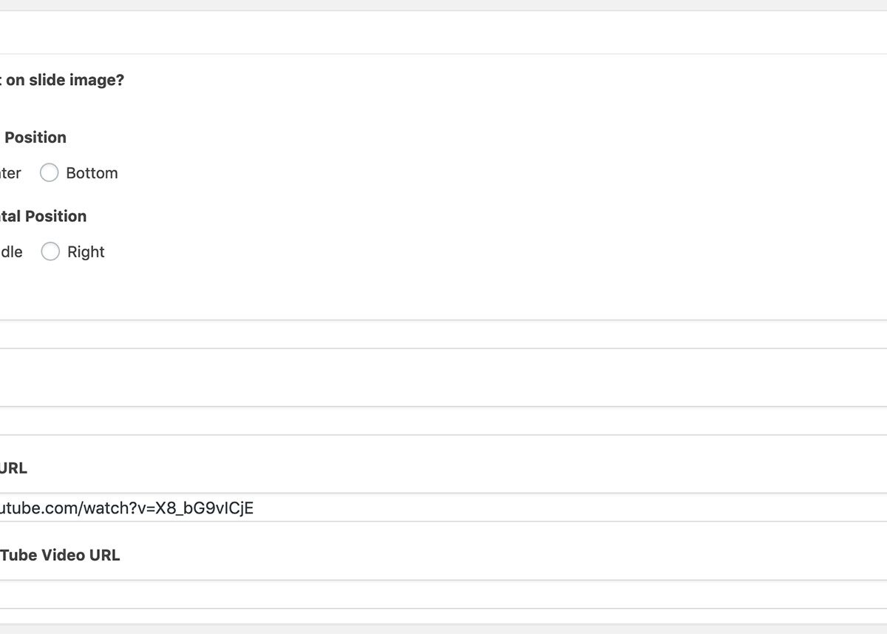Click the Right option label text
Viewport: 887px width, 634px height.
tap(86, 252)
